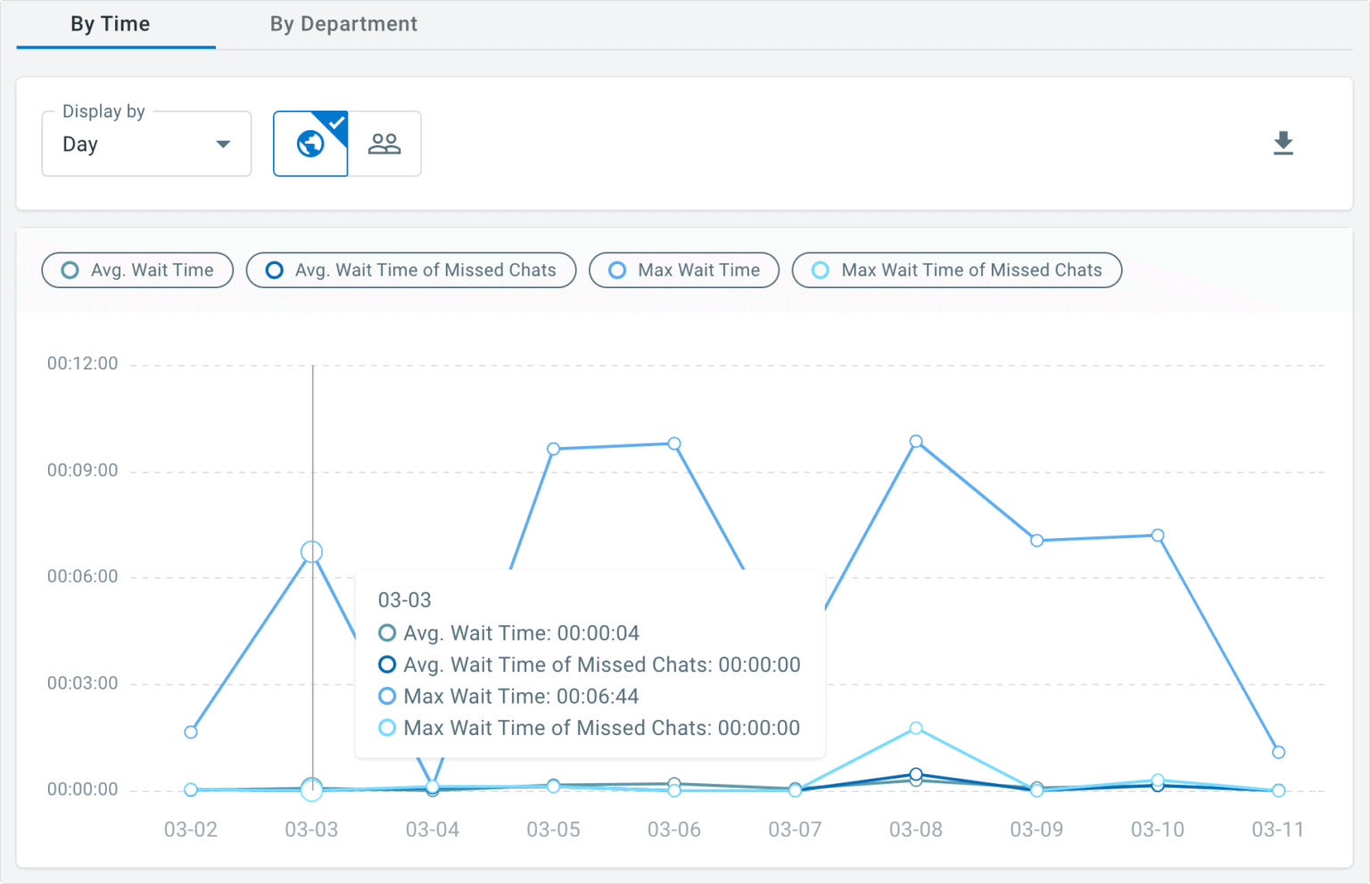Click Max Wait Time point at 03-11
The width and height of the screenshot is (1370, 884).
[1278, 752]
